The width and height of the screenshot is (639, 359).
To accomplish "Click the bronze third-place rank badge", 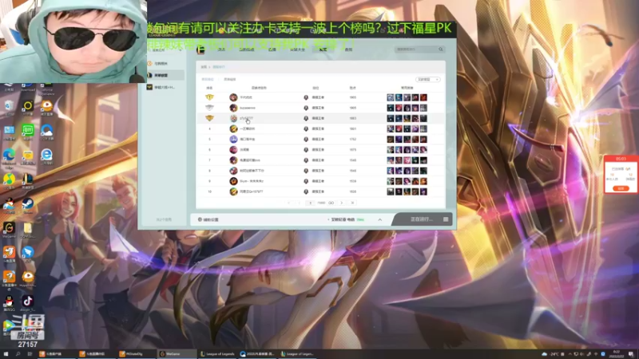I will 209,118.
